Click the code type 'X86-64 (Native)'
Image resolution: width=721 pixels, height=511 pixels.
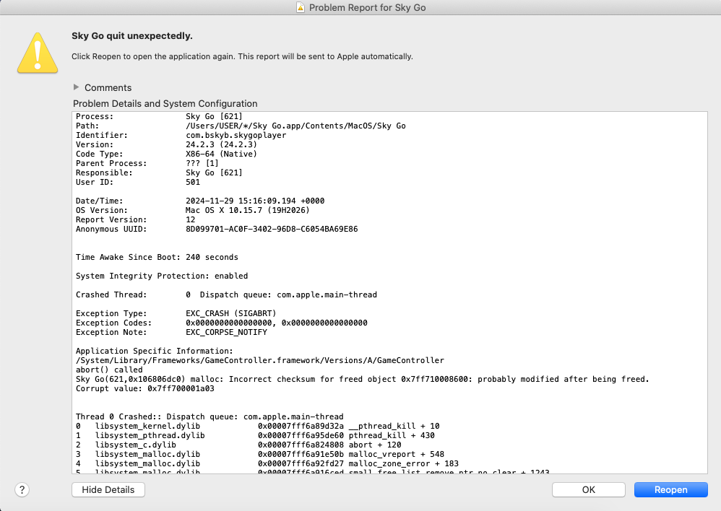pos(221,154)
